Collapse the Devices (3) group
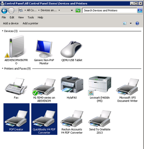 (x=3, y=31)
